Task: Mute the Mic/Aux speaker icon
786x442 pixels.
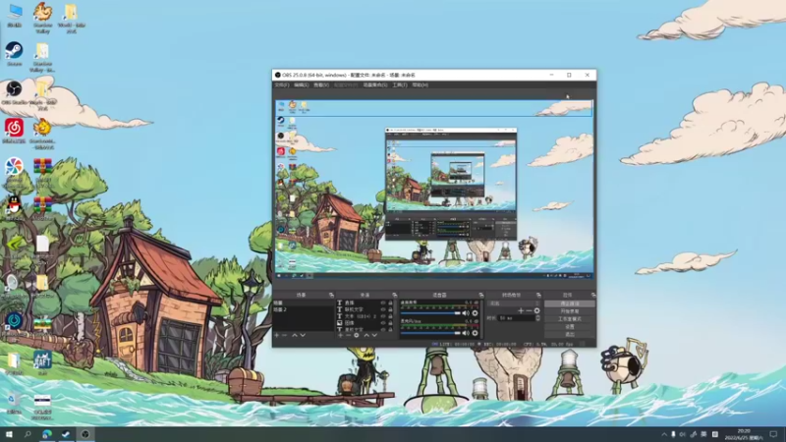Action: point(466,333)
